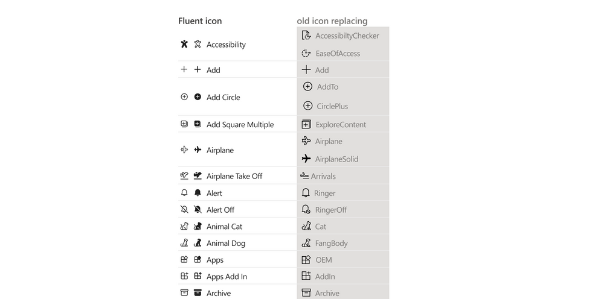The width and height of the screenshot is (592, 299).
Task: Click the old AccessibiltyChecker icon
Action: tap(306, 36)
